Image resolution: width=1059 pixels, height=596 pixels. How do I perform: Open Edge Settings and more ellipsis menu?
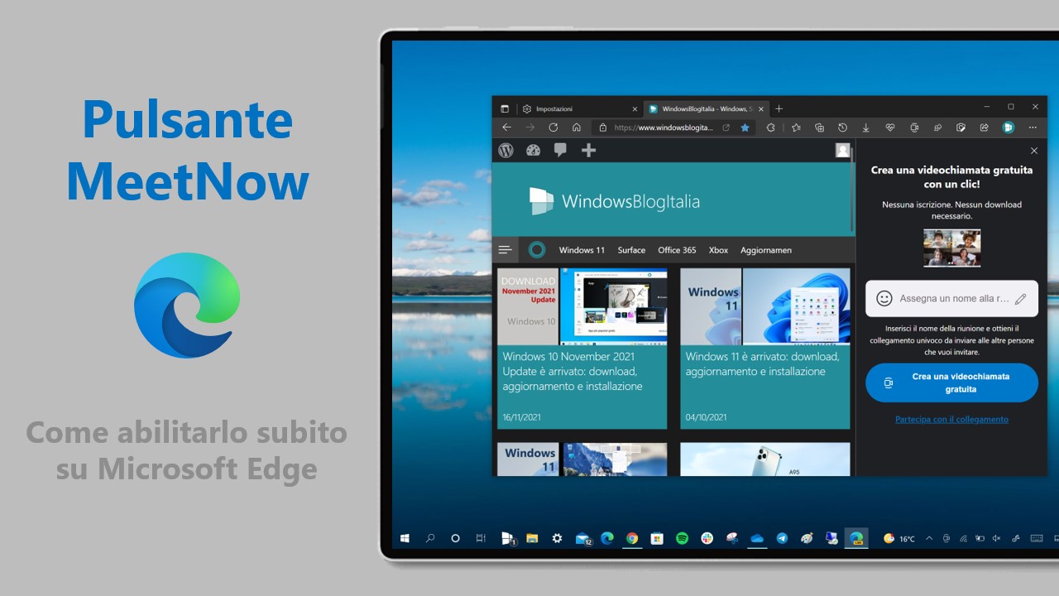[1033, 127]
